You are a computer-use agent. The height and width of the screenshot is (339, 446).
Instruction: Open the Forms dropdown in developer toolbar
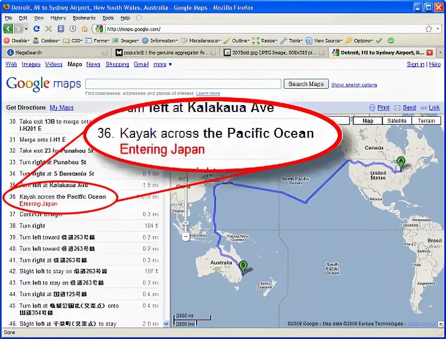click(98, 41)
